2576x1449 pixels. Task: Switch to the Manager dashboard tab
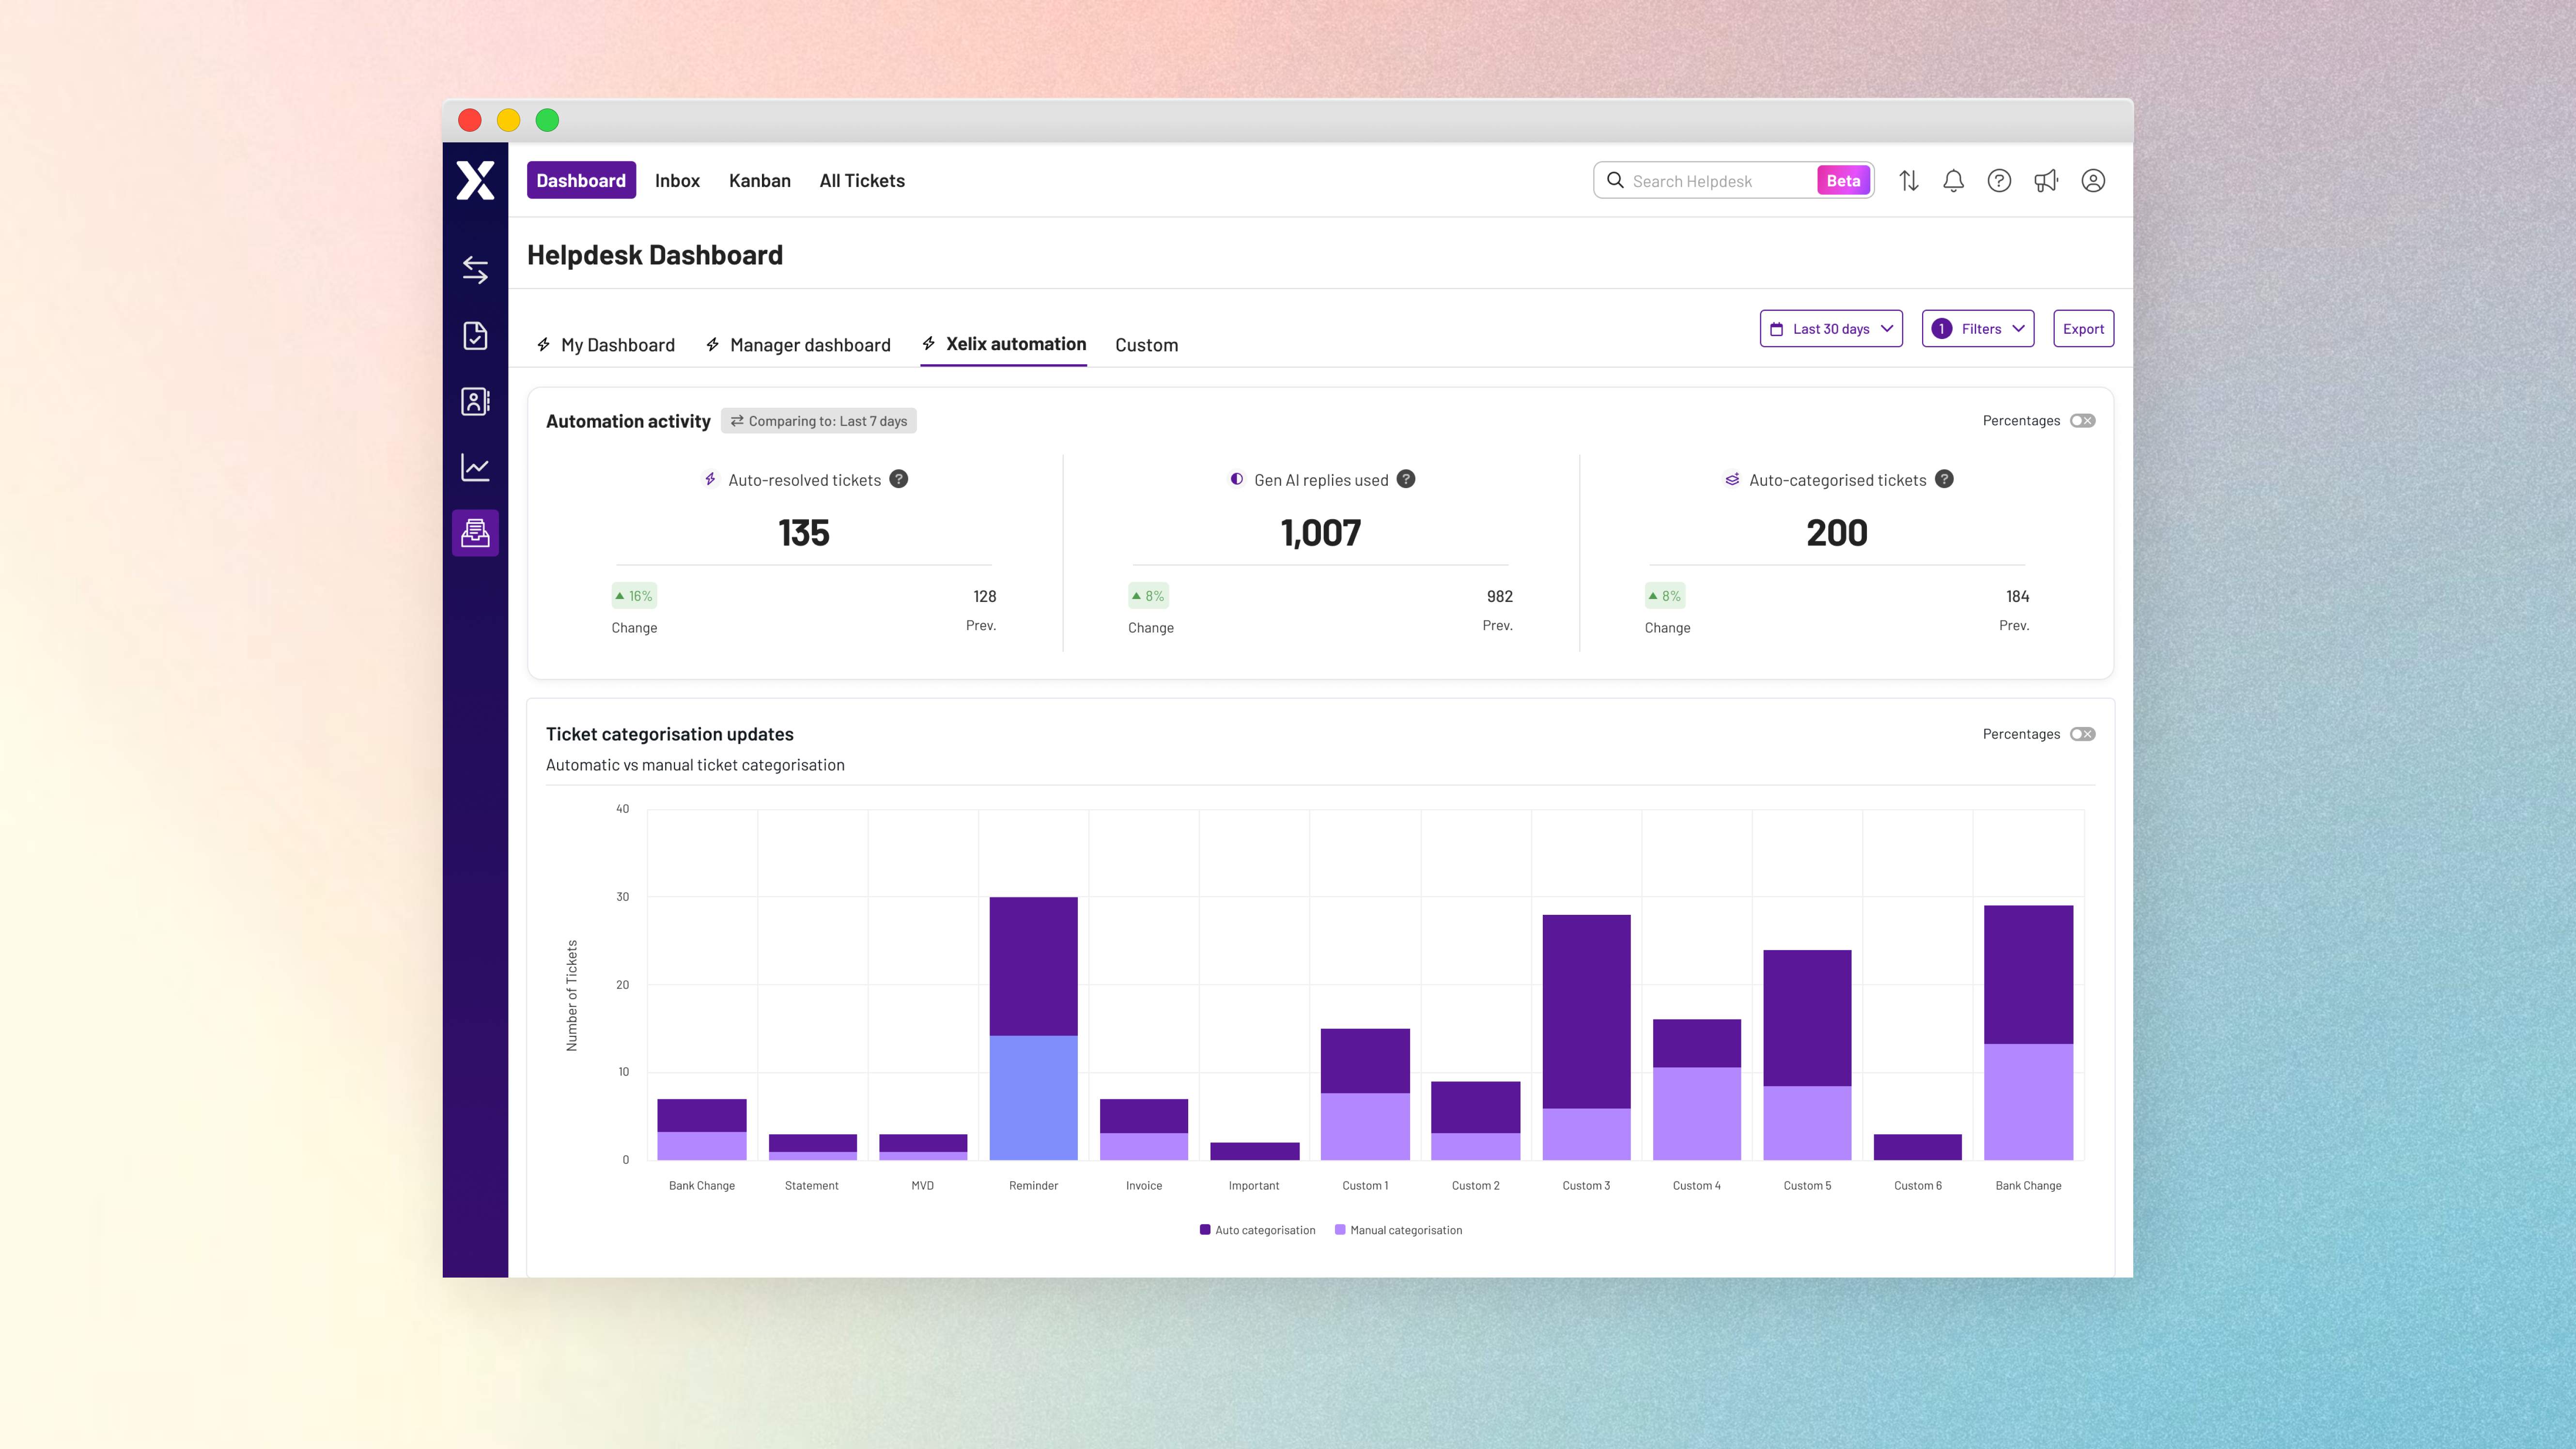click(x=798, y=345)
